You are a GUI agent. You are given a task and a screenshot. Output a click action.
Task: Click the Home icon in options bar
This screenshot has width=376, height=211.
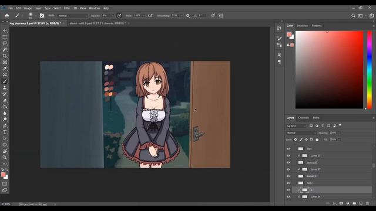coord(7,16)
